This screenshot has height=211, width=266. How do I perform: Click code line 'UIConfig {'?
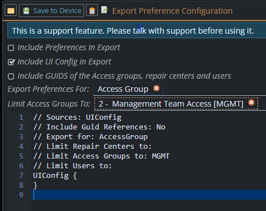pyautogui.click(x=55, y=176)
